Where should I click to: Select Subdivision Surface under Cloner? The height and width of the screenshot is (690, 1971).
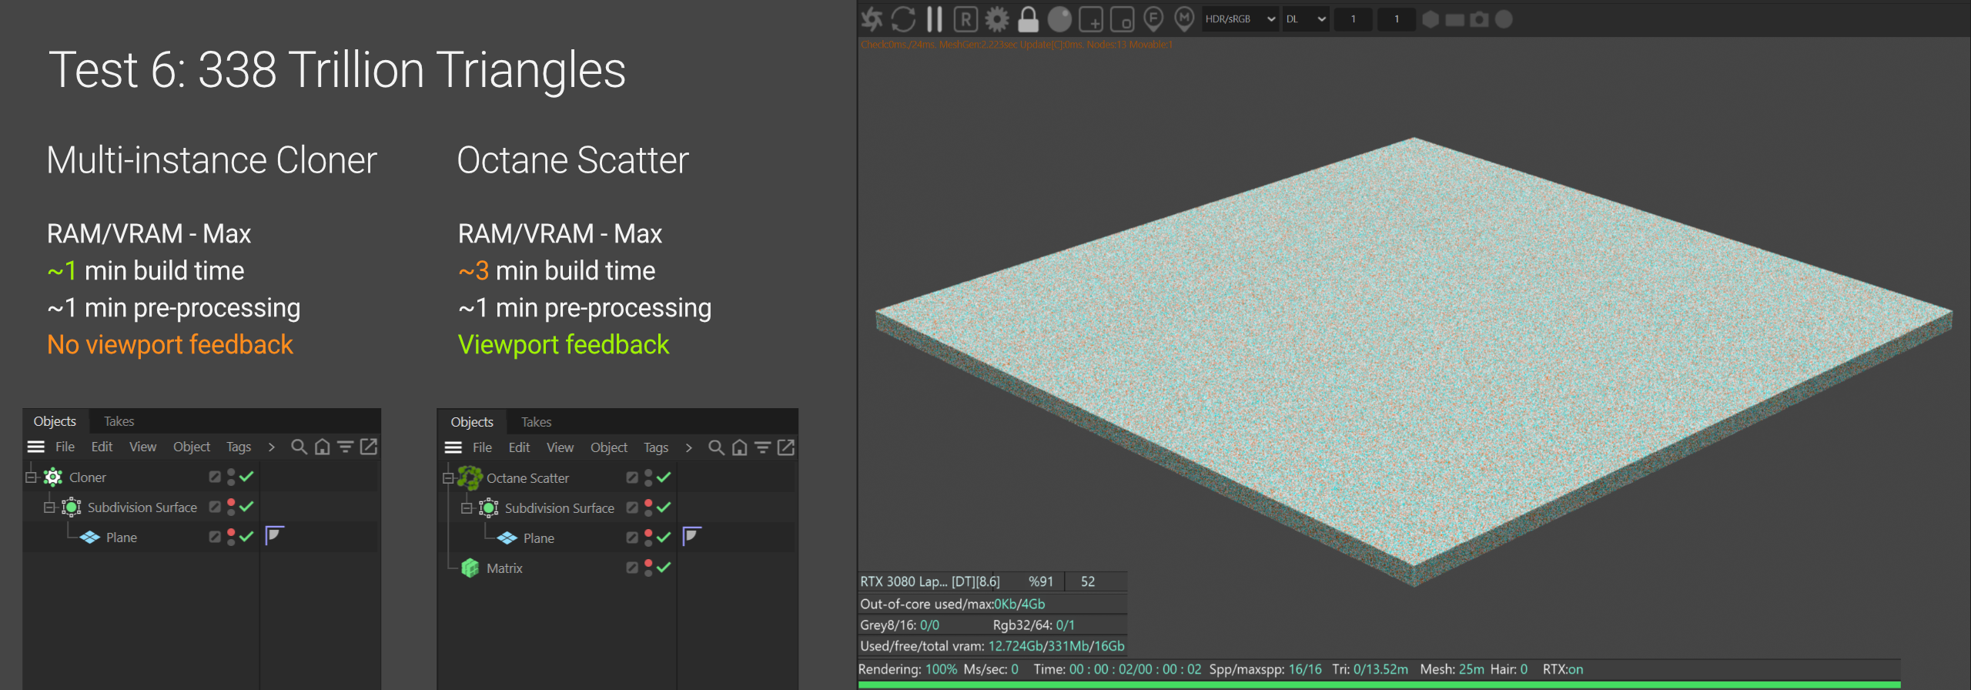142,507
